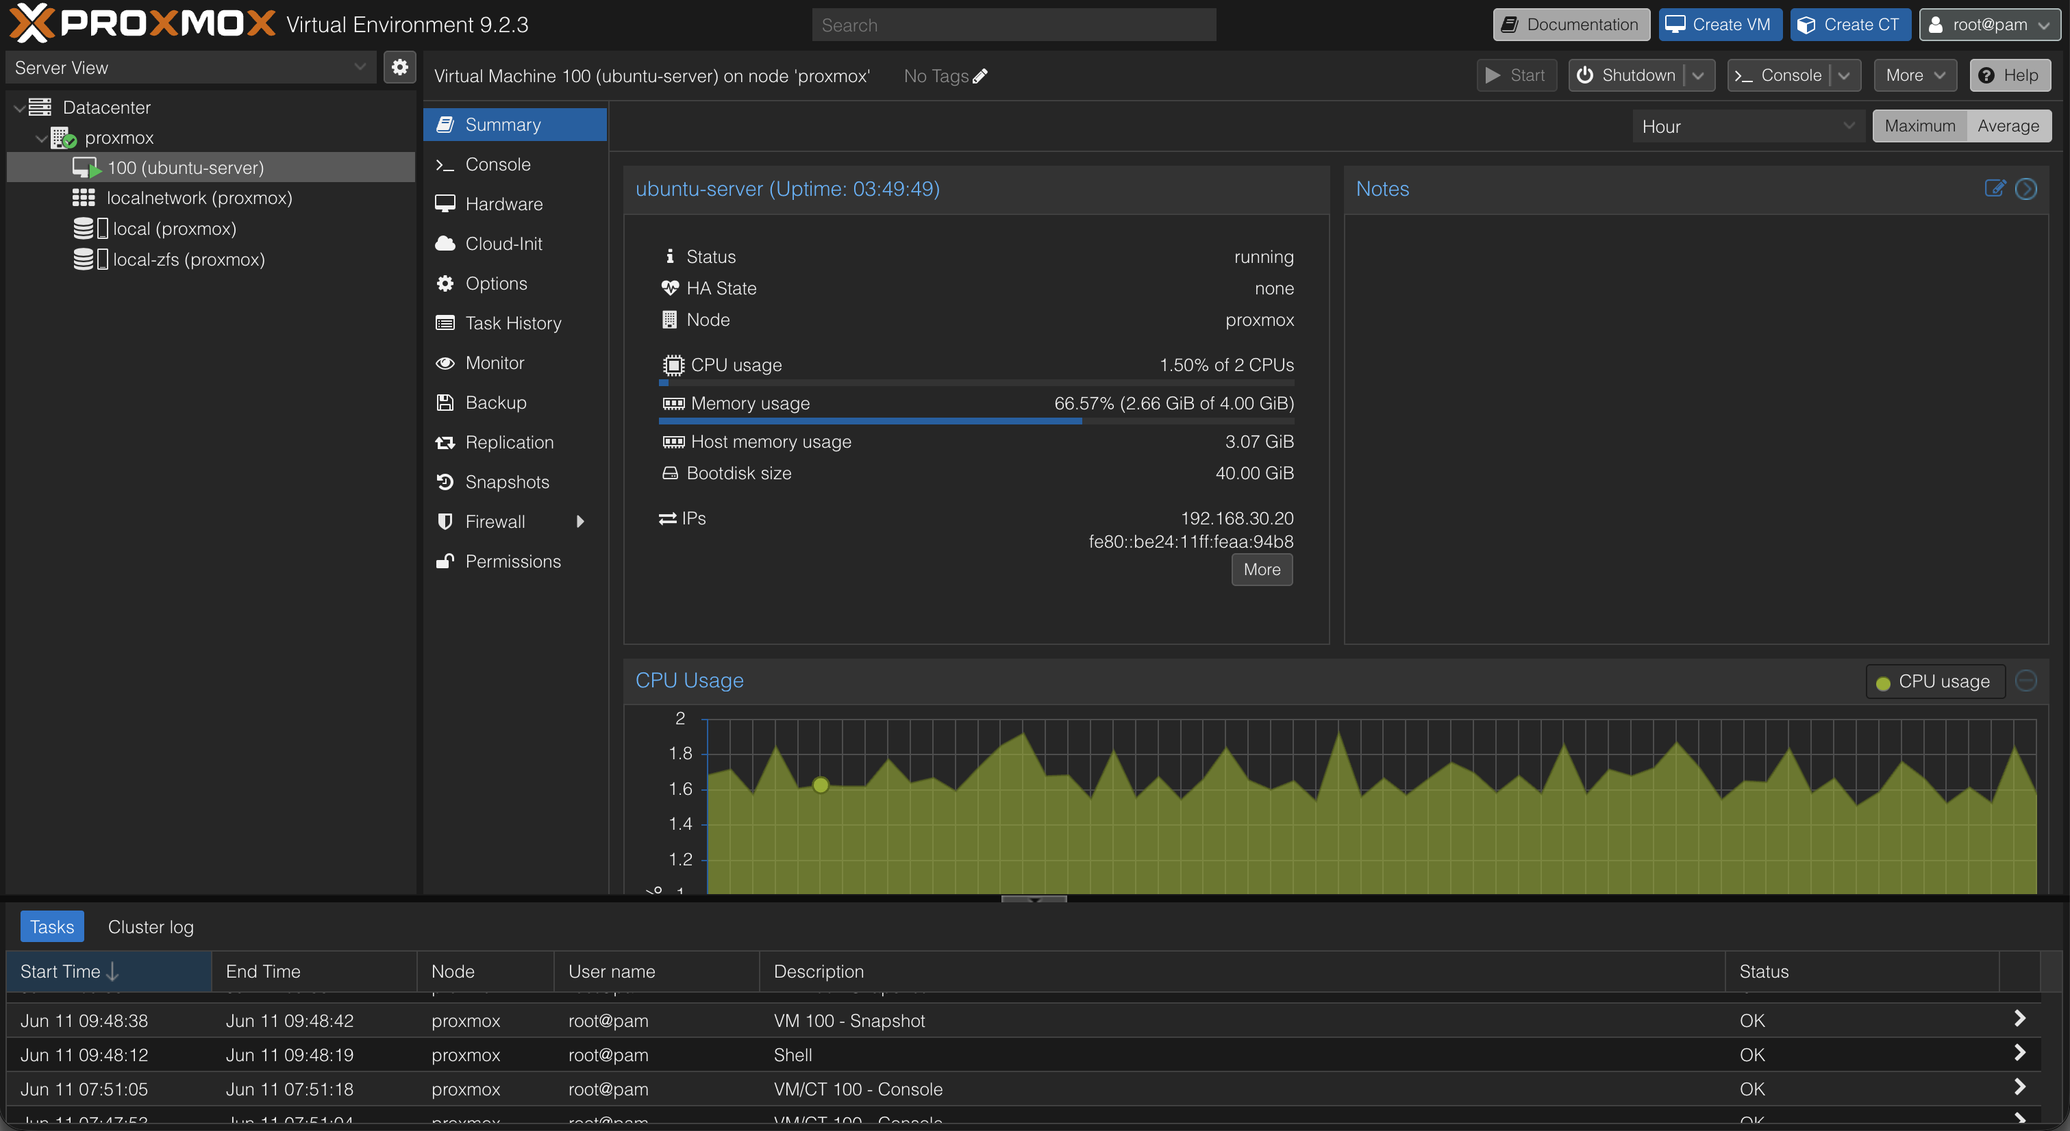This screenshot has width=2070, height=1131.
Task: Click the Datacenter server icon
Action: coord(40,107)
